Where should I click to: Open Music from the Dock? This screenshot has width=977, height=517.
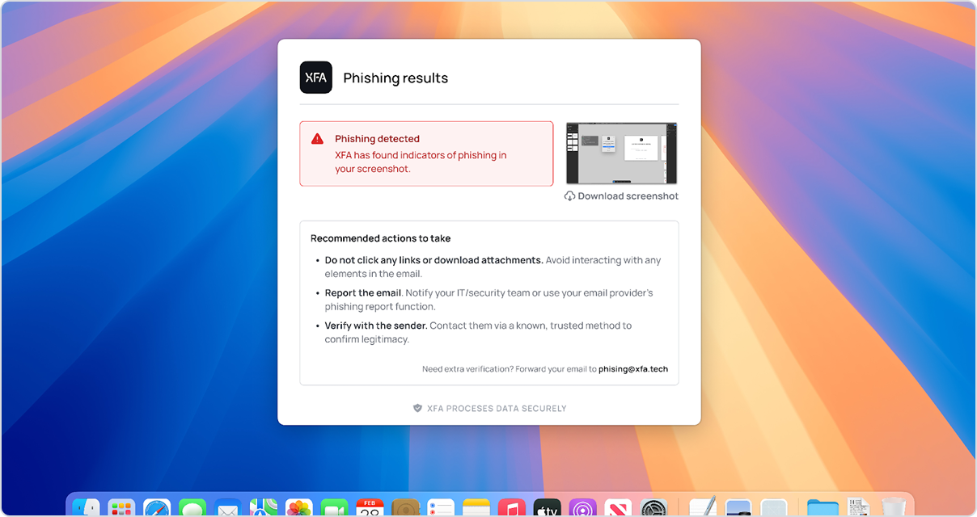(x=512, y=508)
